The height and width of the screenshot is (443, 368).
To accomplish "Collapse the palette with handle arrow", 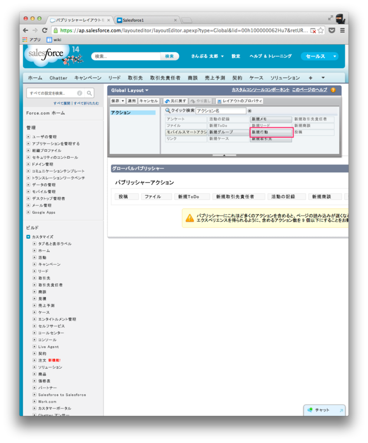I will coord(224,155).
